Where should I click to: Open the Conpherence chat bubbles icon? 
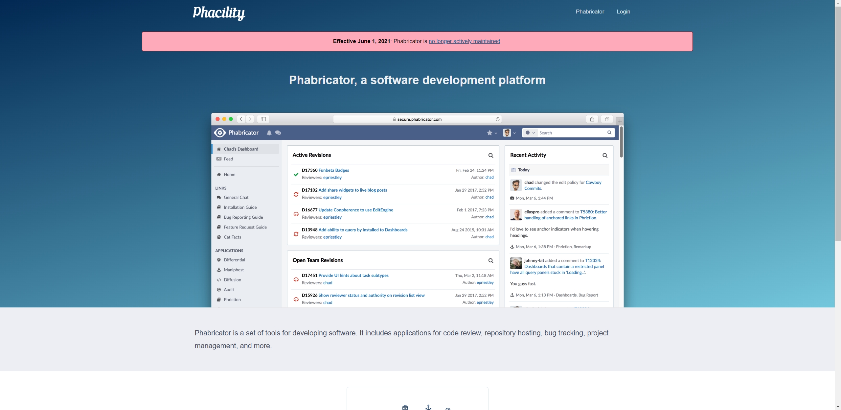pyautogui.click(x=278, y=133)
